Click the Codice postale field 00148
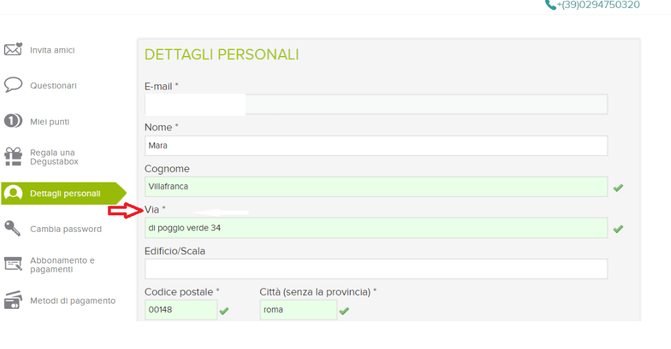The height and width of the screenshot is (349, 671). pyautogui.click(x=181, y=309)
